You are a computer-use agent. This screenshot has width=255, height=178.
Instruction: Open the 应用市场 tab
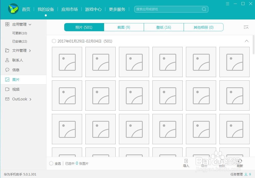click(x=70, y=9)
